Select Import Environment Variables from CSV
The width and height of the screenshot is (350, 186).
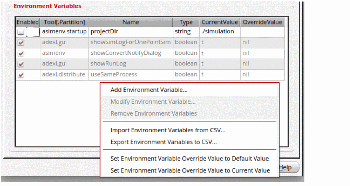168,130
